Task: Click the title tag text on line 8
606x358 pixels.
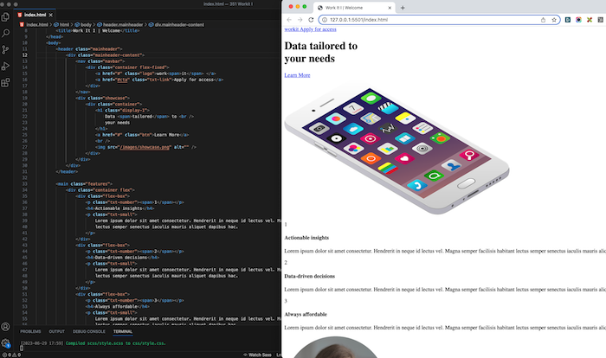Action: tap(97, 31)
